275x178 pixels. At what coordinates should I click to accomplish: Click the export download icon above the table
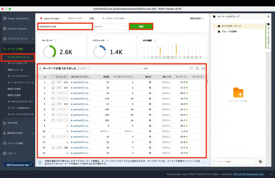[203, 69]
